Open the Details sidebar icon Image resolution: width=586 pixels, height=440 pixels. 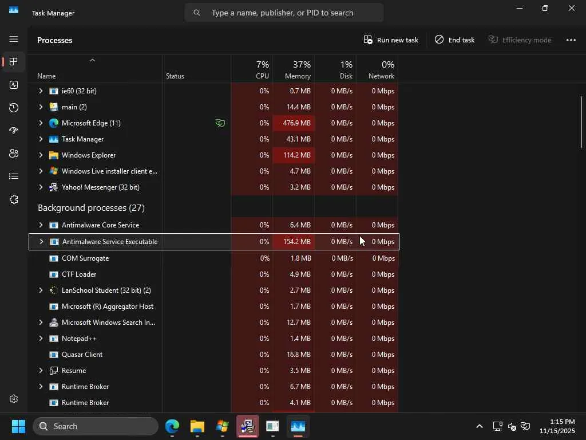[14, 176]
